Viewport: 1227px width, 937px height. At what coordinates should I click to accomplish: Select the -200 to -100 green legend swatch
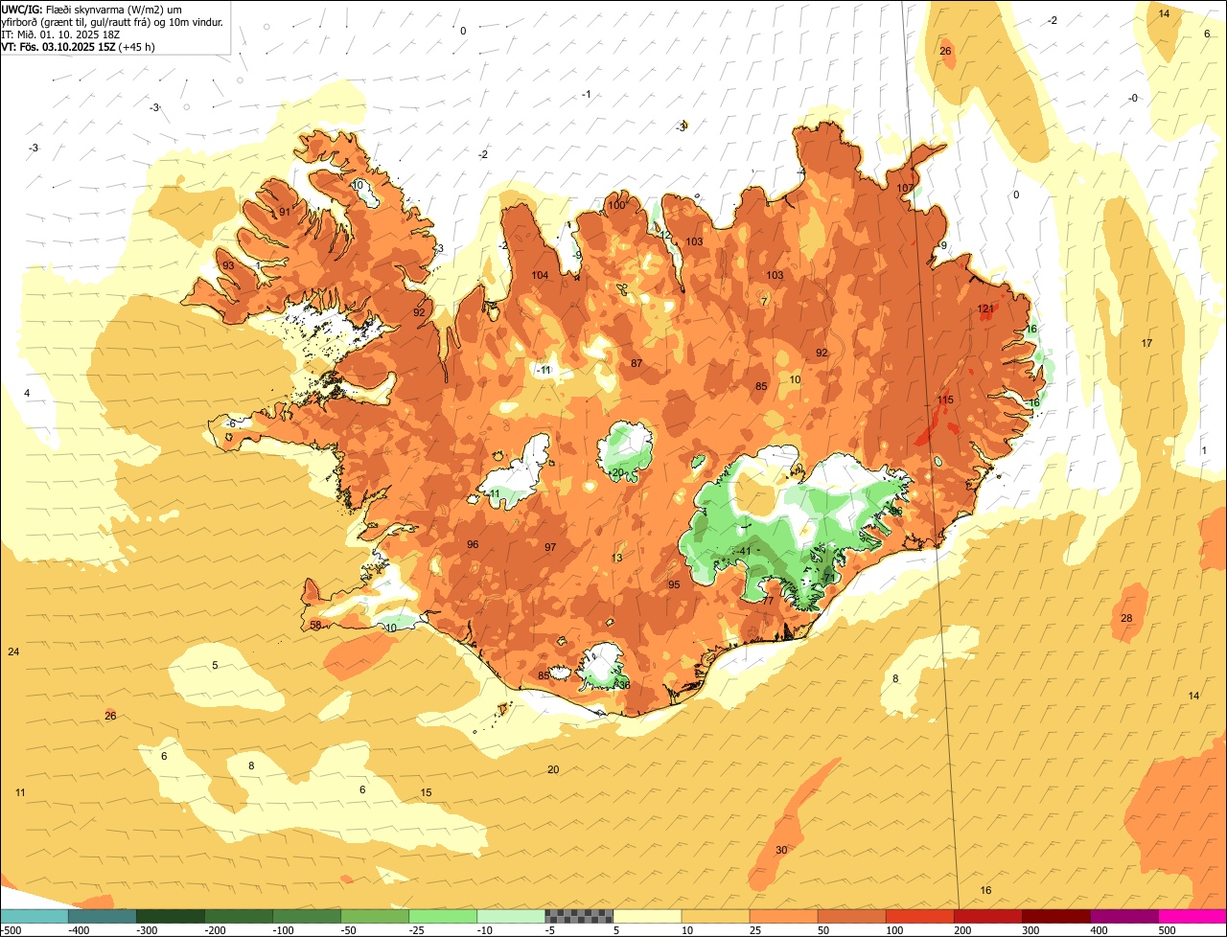tap(238, 917)
